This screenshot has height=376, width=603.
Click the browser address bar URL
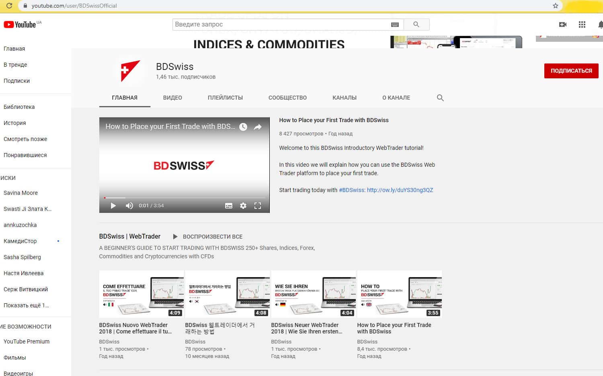(x=74, y=6)
